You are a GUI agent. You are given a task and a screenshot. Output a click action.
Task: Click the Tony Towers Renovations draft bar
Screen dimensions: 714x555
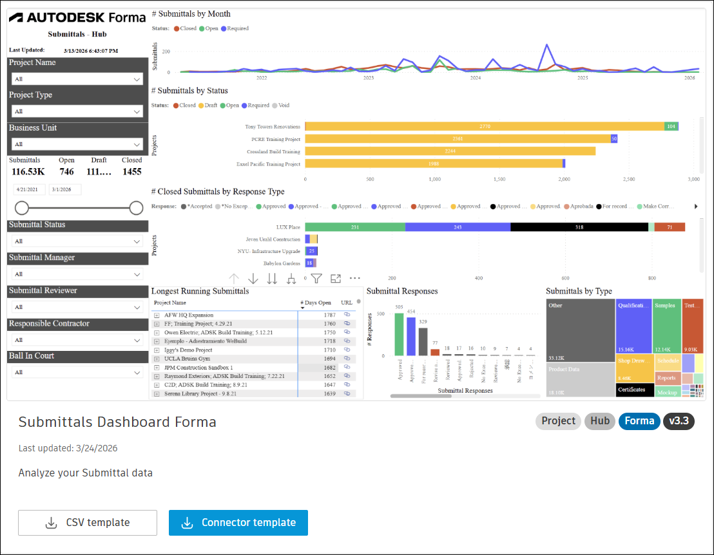coord(485,126)
